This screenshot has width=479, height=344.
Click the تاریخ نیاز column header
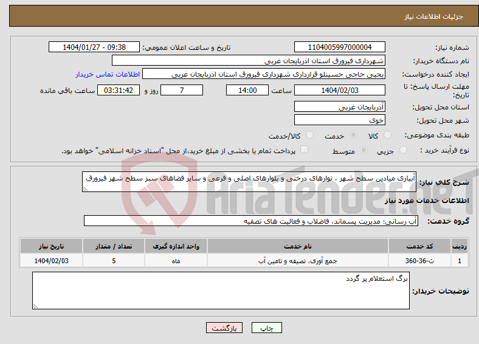tap(51, 246)
